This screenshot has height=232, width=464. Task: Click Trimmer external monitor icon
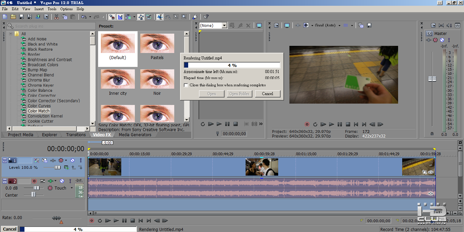click(259, 25)
